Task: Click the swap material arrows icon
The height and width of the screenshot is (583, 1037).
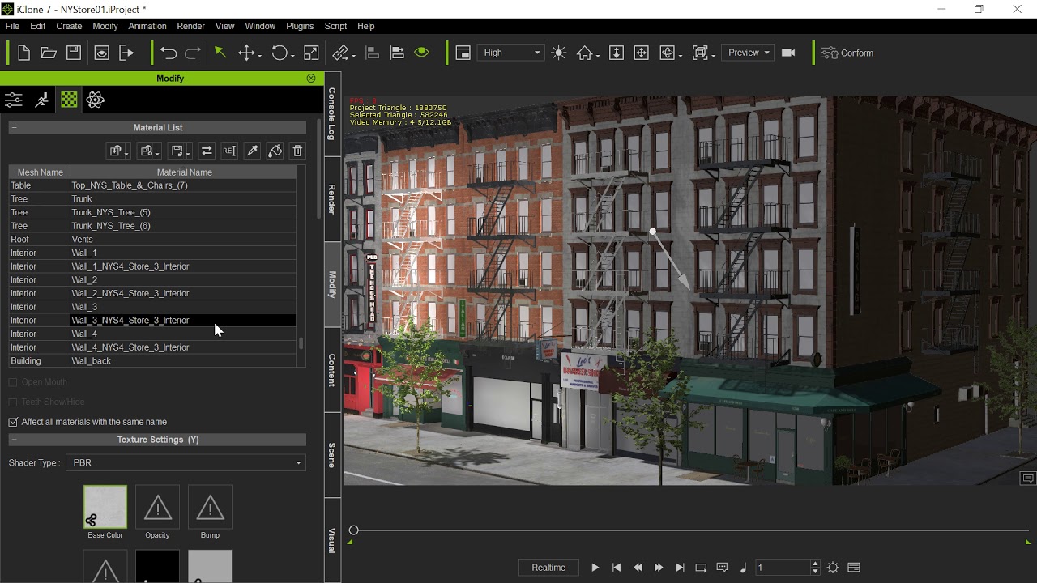Action: click(x=207, y=151)
